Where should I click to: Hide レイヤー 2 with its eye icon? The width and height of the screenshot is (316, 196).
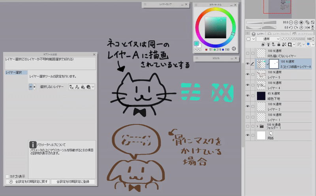tap(248, 106)
